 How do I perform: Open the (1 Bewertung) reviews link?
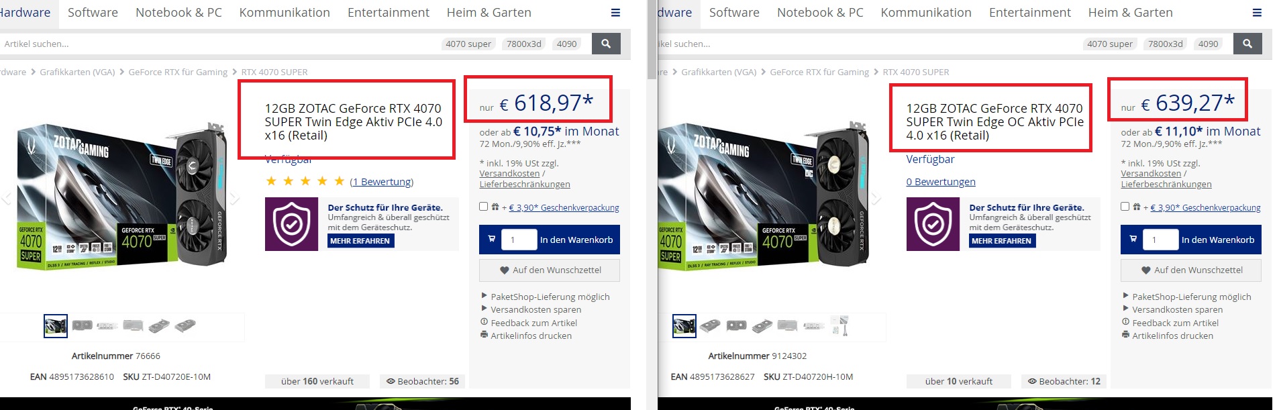[x=382, y=182]
